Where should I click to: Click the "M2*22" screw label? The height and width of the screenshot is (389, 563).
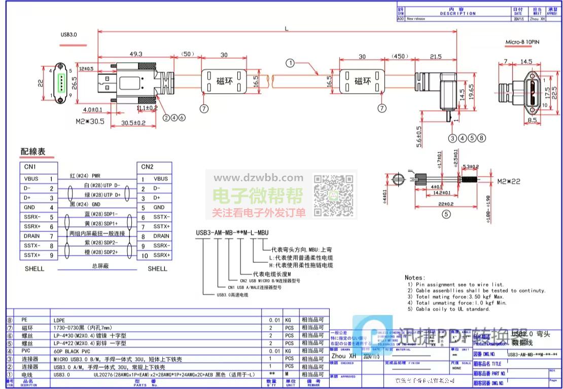point(509,181)
